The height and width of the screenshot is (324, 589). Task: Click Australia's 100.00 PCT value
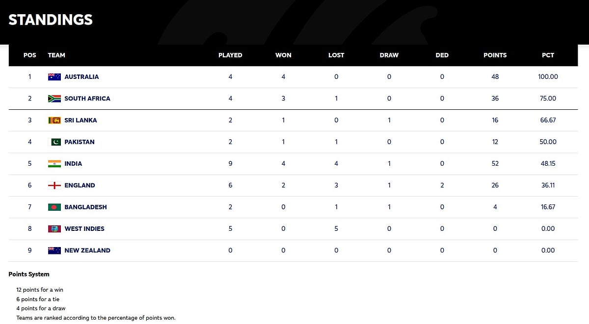pos(548,77)
